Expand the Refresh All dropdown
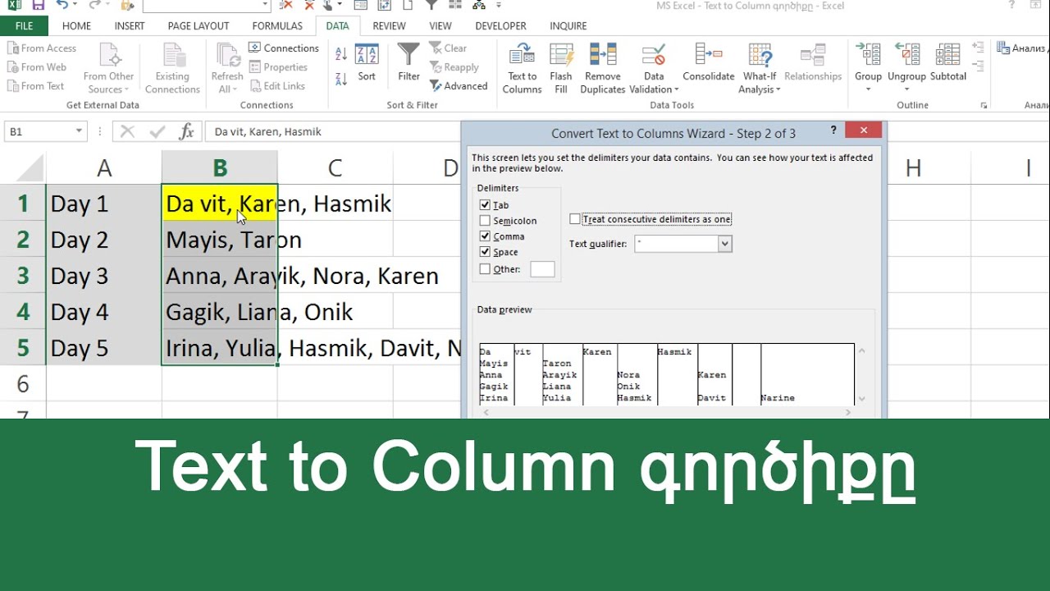1050x591 pixels. click(x=227, y=89)
